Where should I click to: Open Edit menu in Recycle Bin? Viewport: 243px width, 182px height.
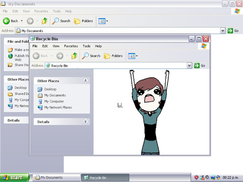45,46
